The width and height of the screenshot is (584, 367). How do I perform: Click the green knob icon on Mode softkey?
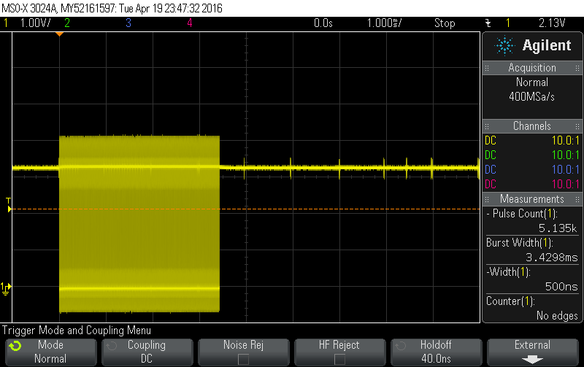[15, 345]
